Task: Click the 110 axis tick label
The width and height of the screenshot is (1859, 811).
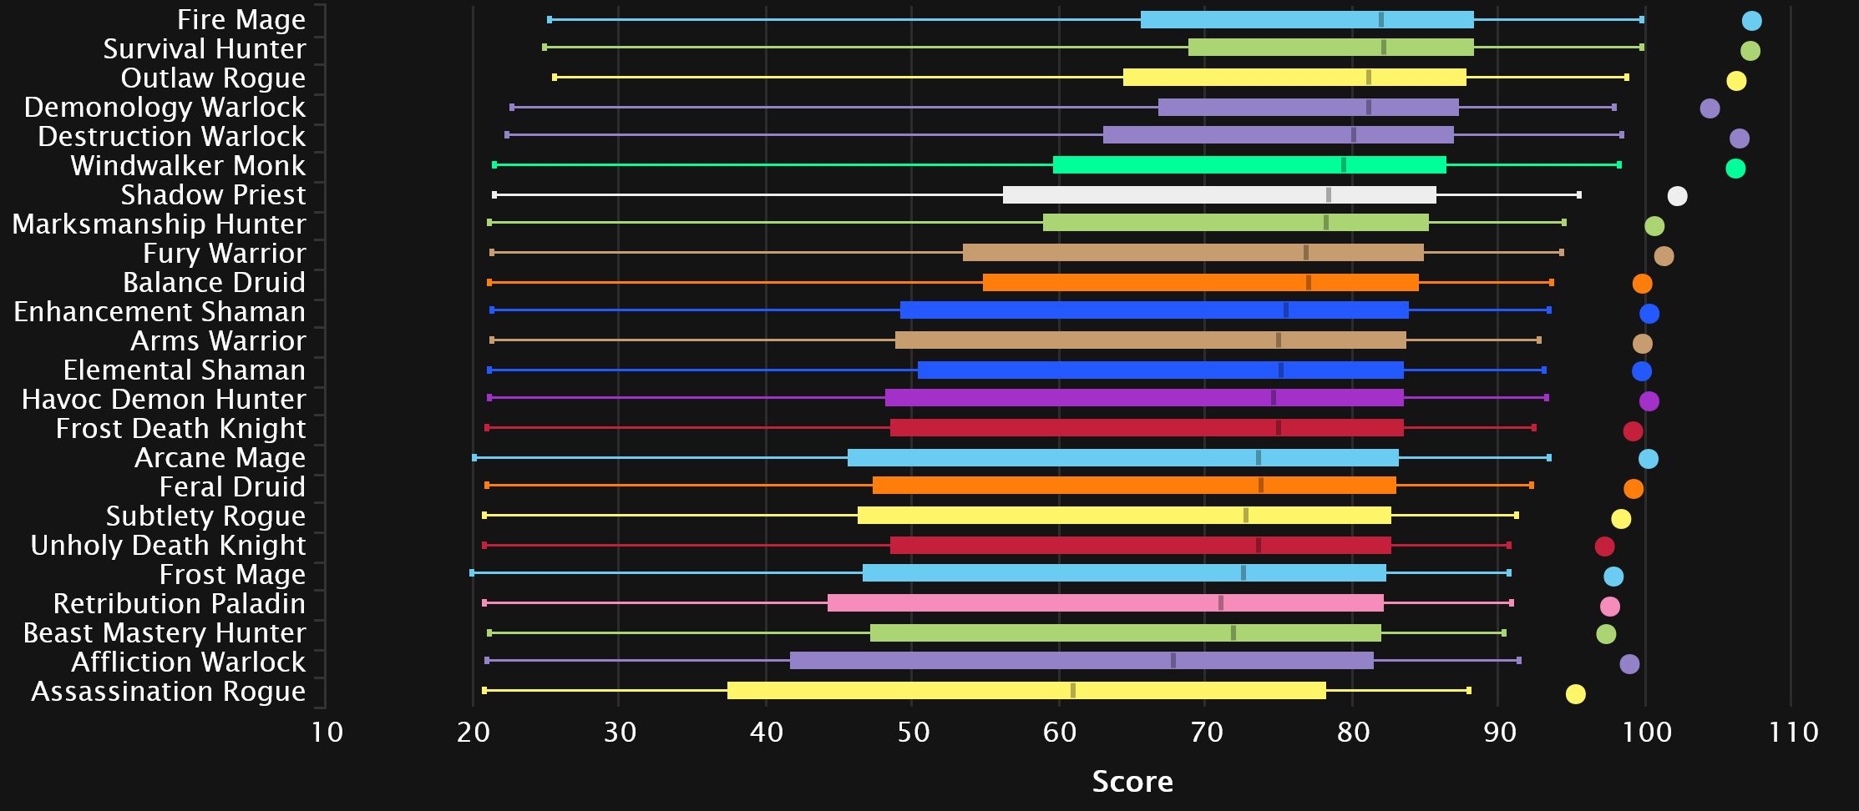Action: tap(1792, 733)
